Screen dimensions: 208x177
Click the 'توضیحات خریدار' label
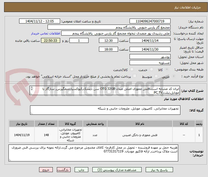[196, 153]
